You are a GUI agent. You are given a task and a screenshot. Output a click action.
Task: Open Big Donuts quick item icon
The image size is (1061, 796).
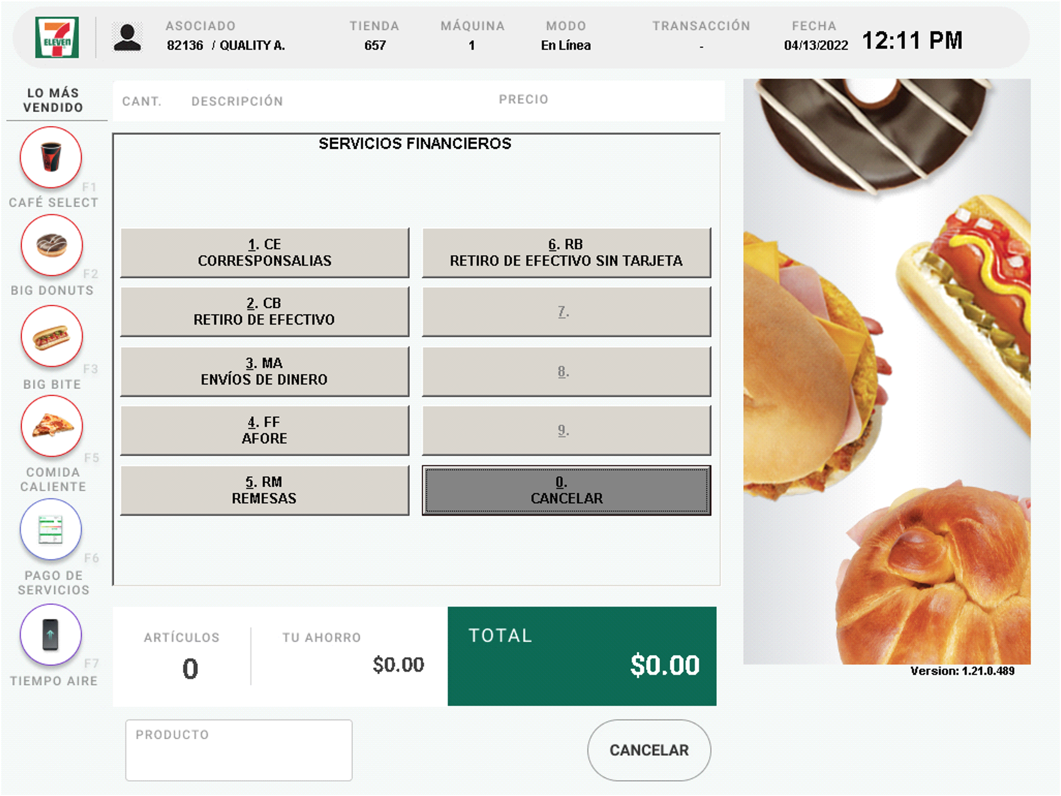point(51,246)
